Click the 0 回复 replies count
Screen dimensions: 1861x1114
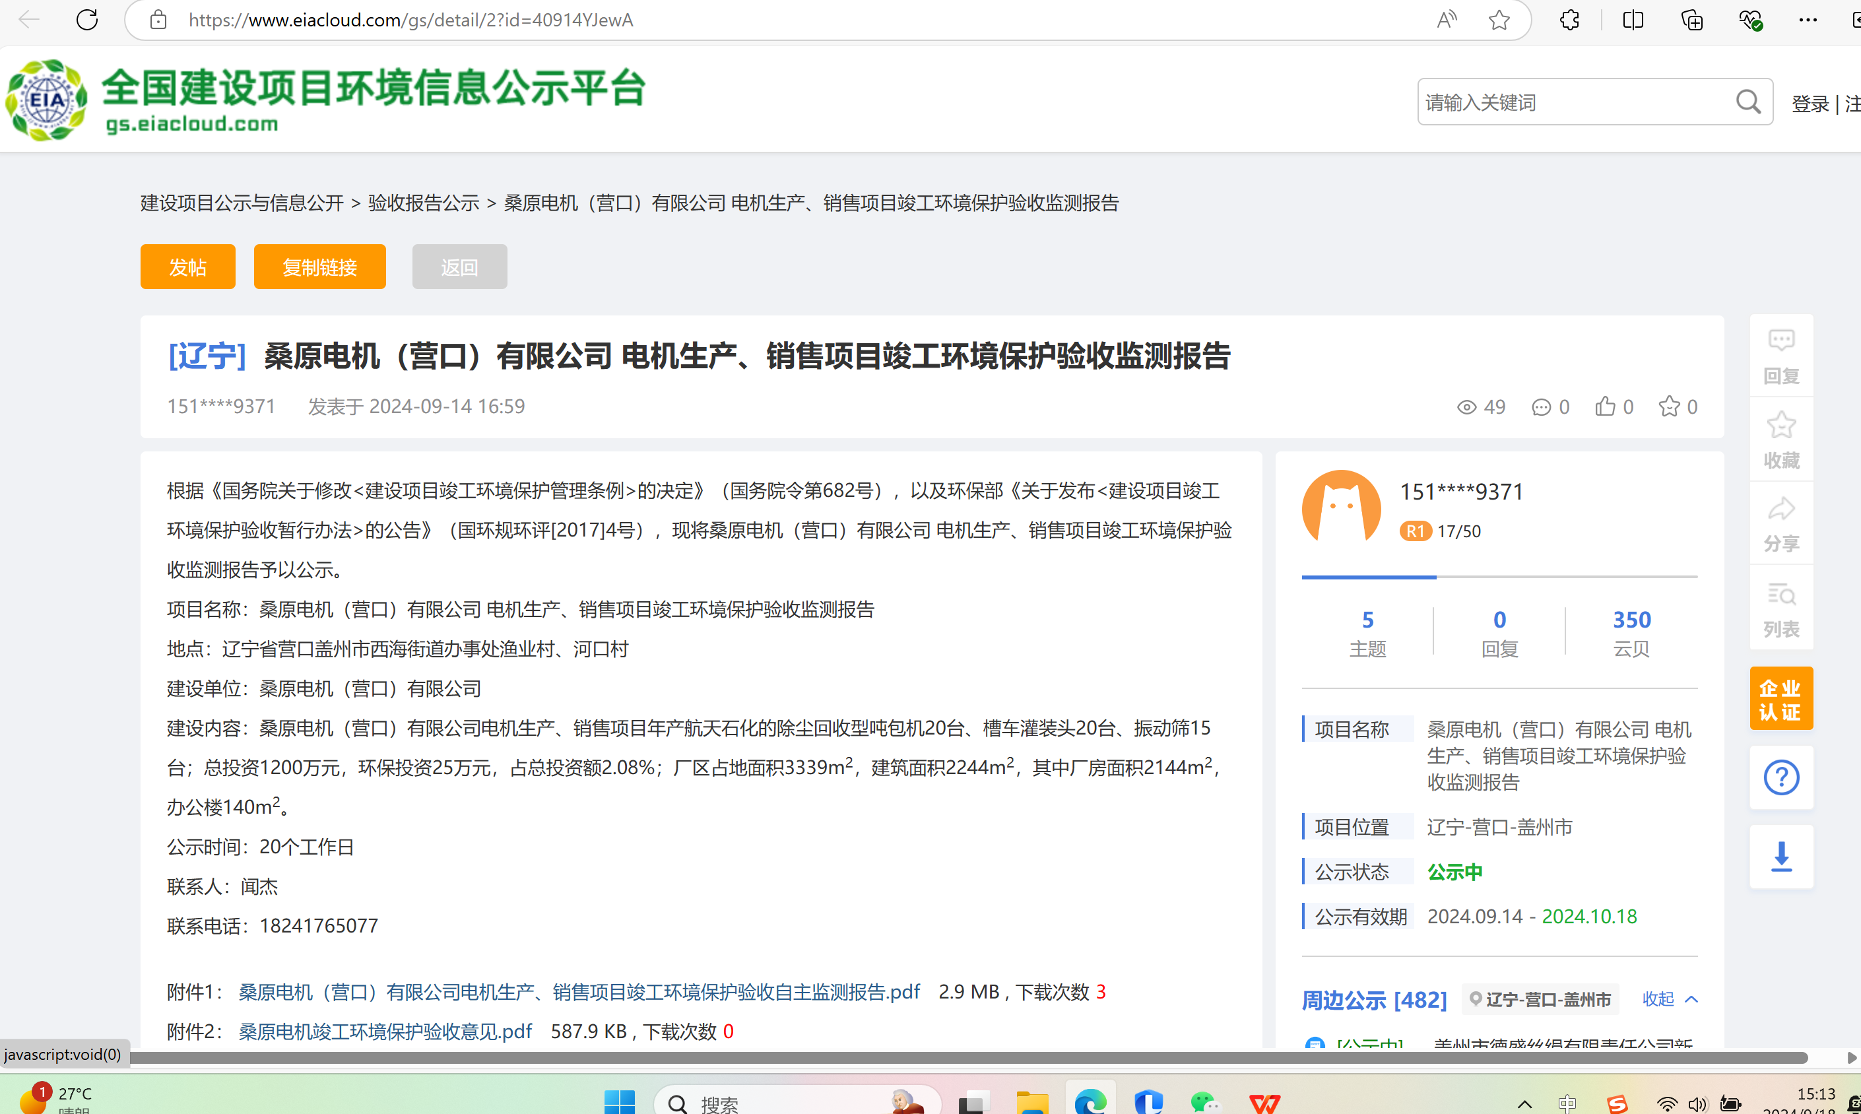(x=1499, y=633)
